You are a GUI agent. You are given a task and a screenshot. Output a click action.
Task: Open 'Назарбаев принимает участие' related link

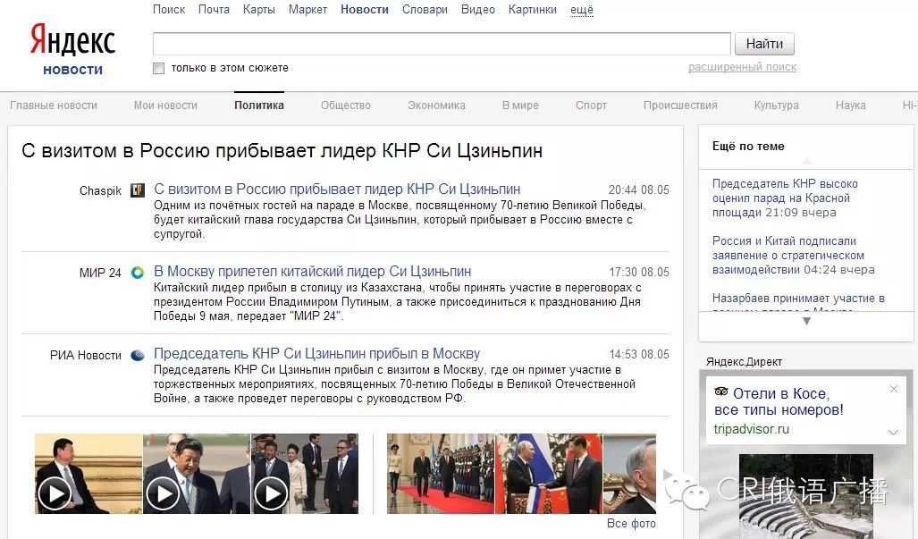tap(798, 299)
